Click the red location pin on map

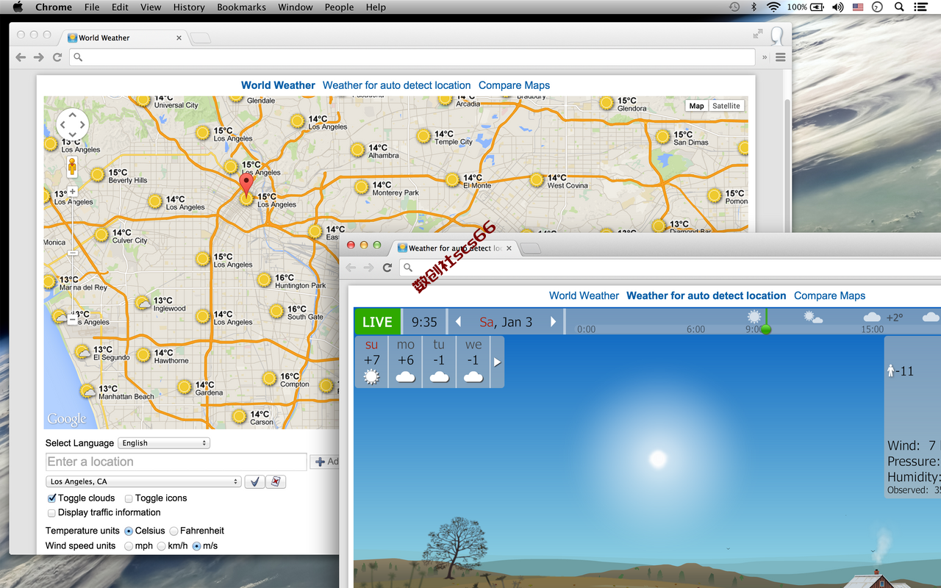click(246, 184)
